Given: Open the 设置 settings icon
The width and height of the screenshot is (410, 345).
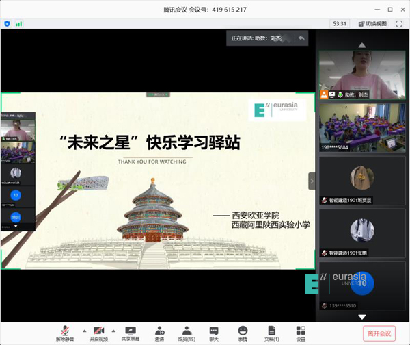Looking at the screenshot, I should click(x=301, y=333).
